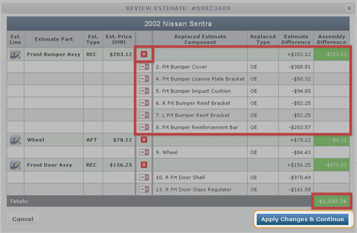Remove Frt Bumper Cover component icon
Viewport: 357px width, 233px height.
[x=144, y=67]
